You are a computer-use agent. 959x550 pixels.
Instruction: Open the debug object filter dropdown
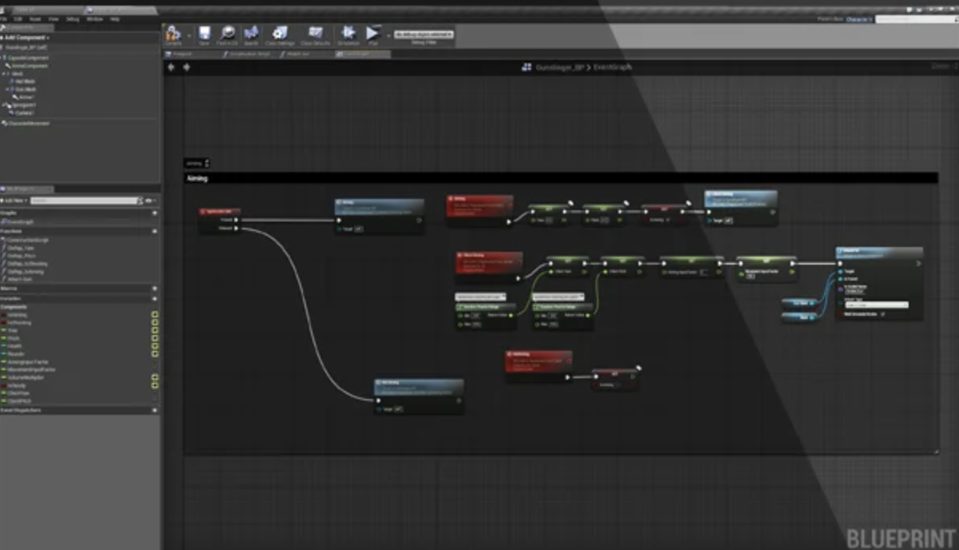point(424,34)
